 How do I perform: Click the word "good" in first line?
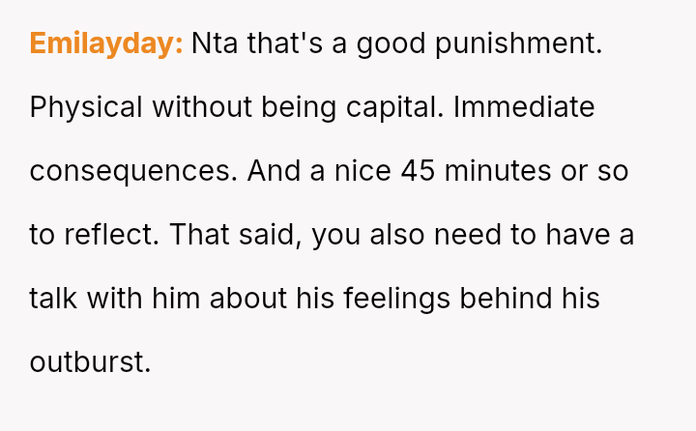[392, 43]
